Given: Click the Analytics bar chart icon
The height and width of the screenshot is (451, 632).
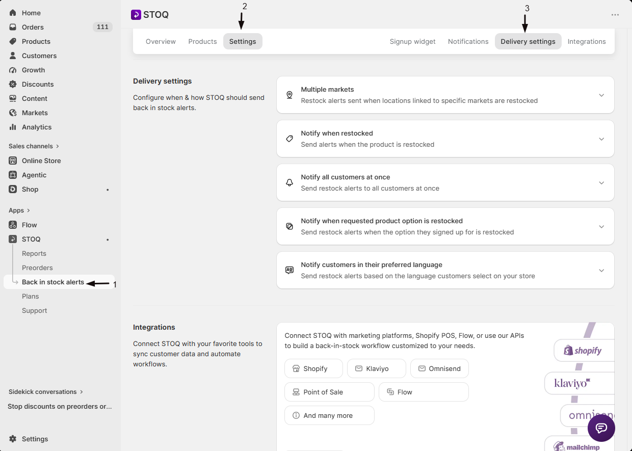Looking at the screenshot, I should click(x=13, y=127).
